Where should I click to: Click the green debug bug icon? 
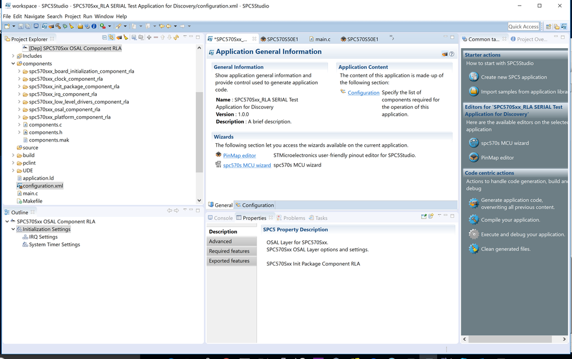[65, 26]
